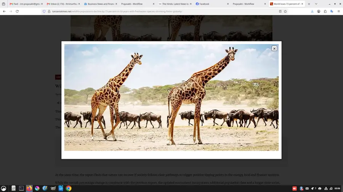Click the translate extension icon
The image size is (343, 192).
point(332,11)
